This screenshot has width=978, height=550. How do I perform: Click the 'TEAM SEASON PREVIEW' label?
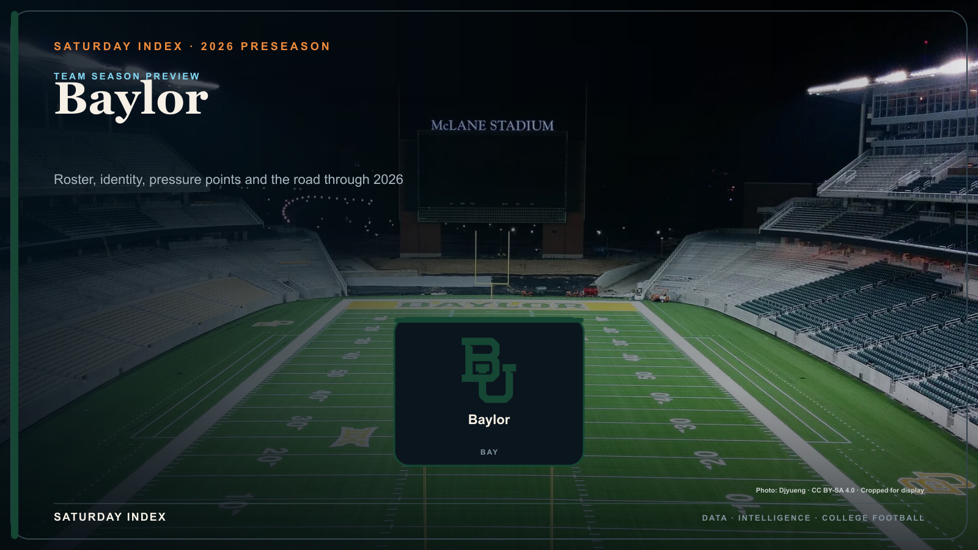pos(127,76)
